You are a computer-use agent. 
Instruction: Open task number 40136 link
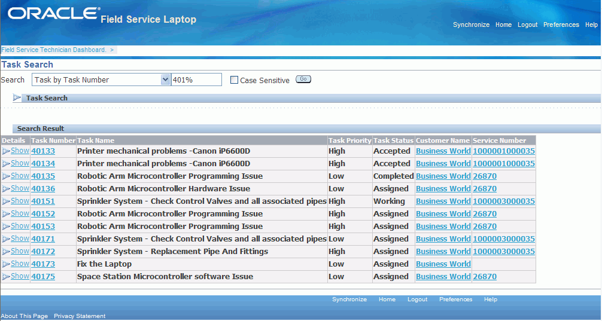43,189
